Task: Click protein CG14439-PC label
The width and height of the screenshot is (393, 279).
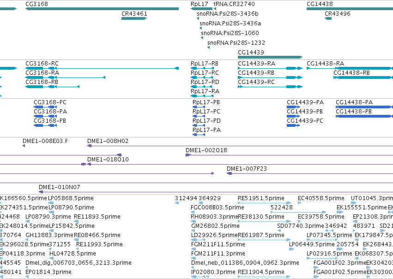Action: pos(305,121)
